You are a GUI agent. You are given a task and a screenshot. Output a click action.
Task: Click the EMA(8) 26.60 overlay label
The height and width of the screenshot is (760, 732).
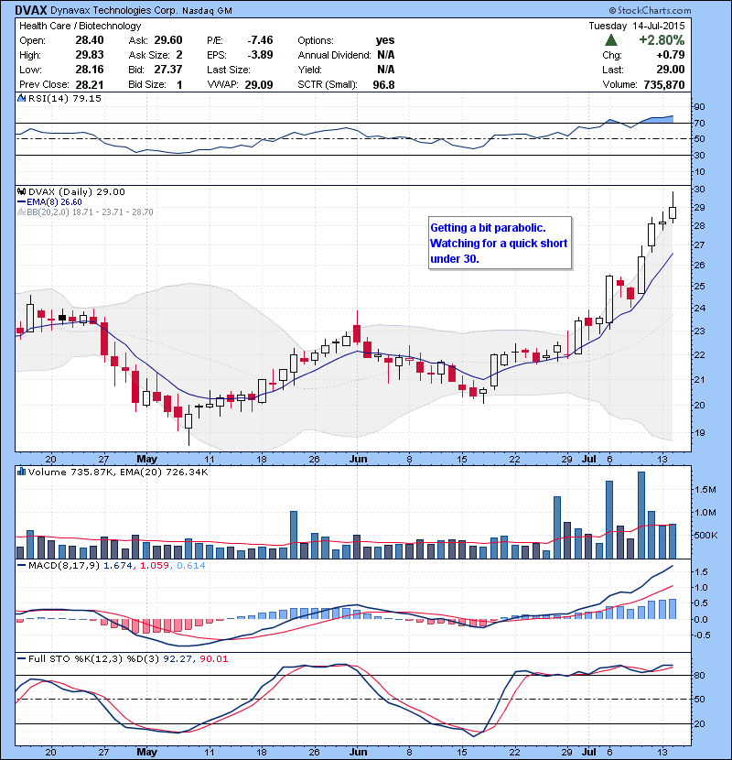(54, 202)
